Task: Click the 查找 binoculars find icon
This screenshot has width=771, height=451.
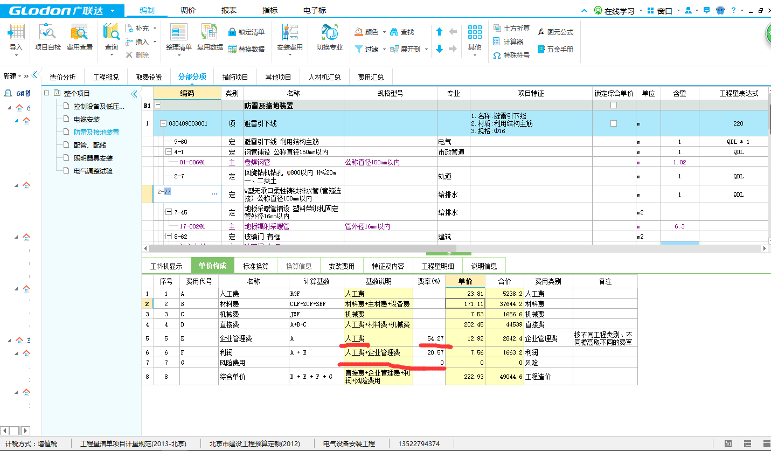Action: [394, 32]
